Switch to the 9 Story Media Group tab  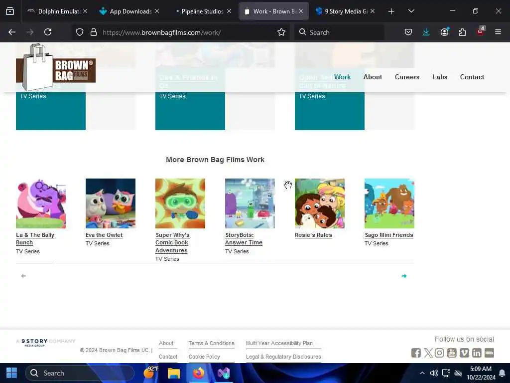[346, 11]
